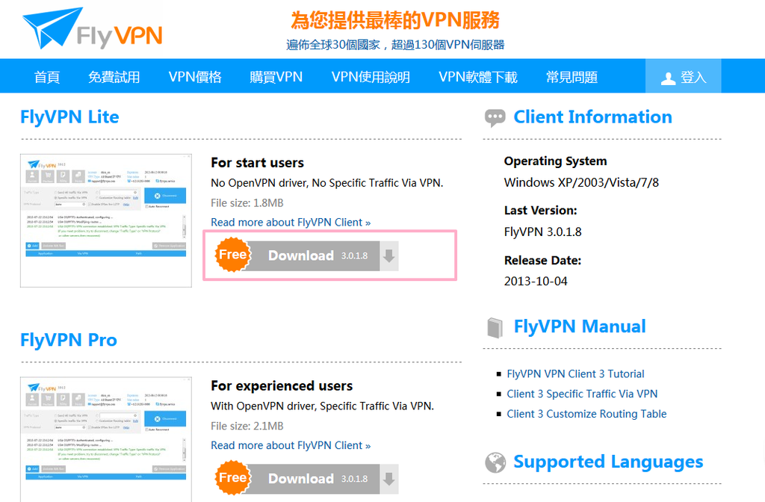
Task: Open the 常見問題 FAQ page
Action: (572, 77)
